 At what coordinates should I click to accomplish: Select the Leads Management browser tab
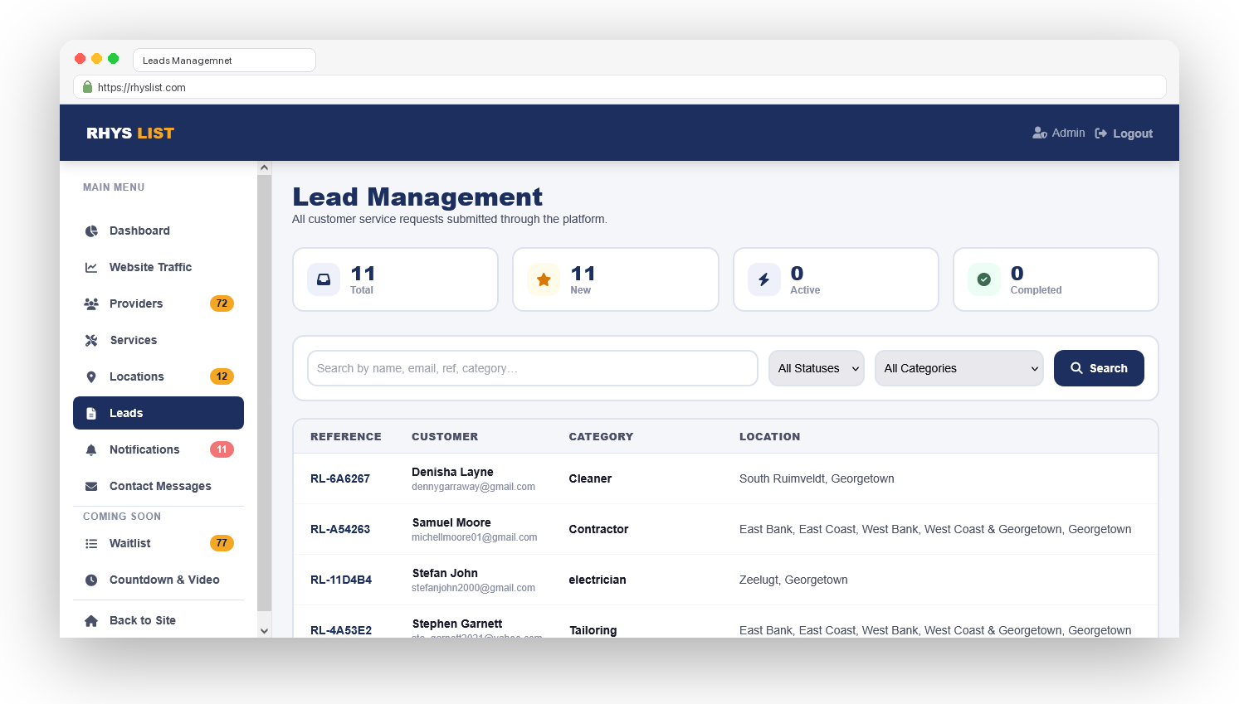click(x=224, y=61)
